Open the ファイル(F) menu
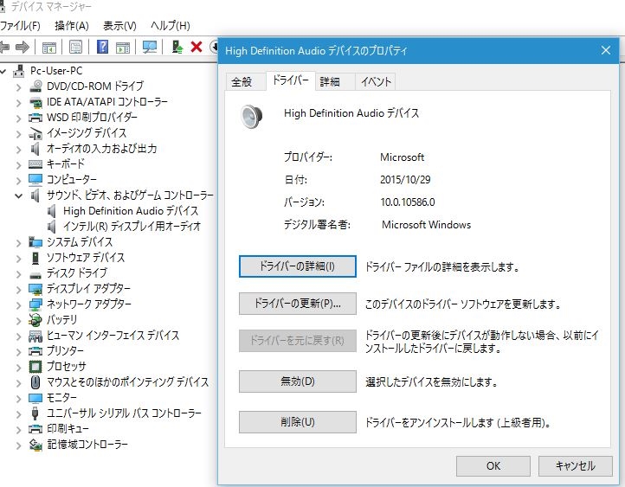 (x=20, y=26)
